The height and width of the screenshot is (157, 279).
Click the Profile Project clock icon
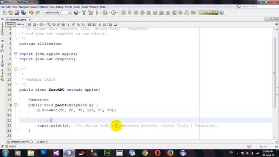[x=113, y=13]
